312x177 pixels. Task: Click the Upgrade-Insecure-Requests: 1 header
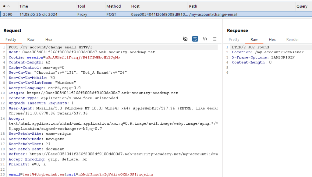pyautogui.click(x=41, y=103)
